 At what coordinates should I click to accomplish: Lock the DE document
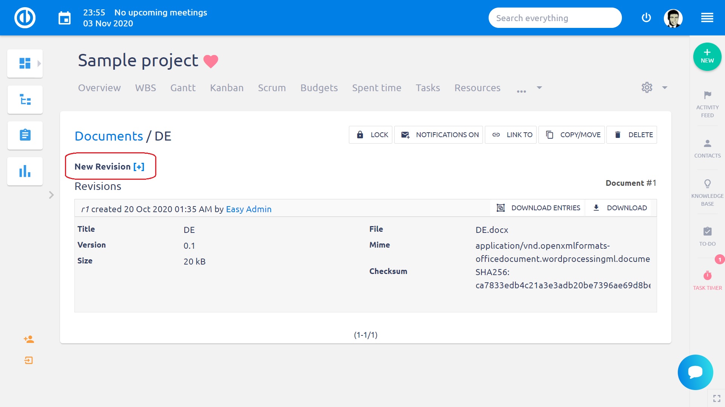coord(370,135)
